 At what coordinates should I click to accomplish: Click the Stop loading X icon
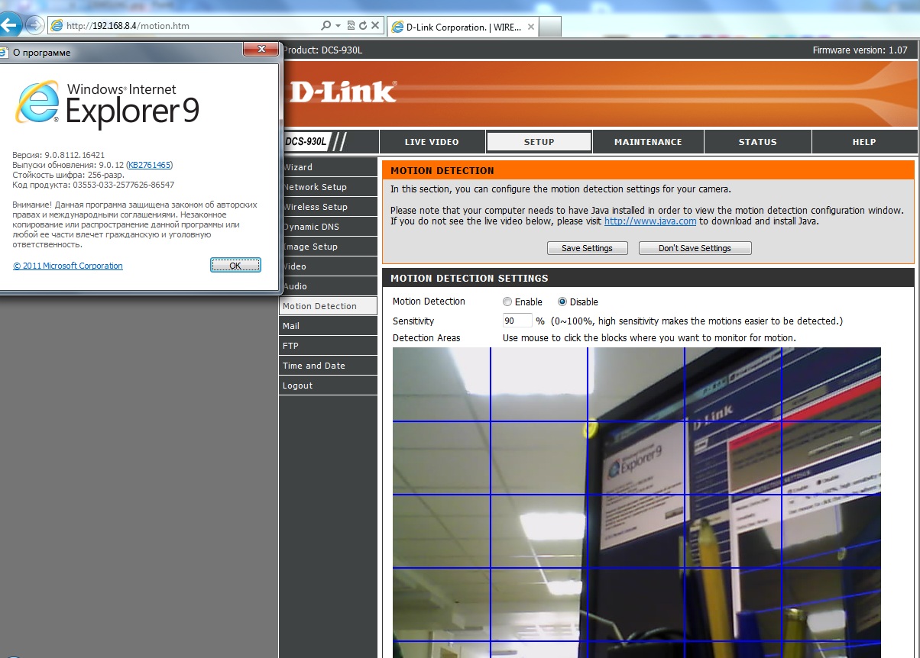pos(374,26)
